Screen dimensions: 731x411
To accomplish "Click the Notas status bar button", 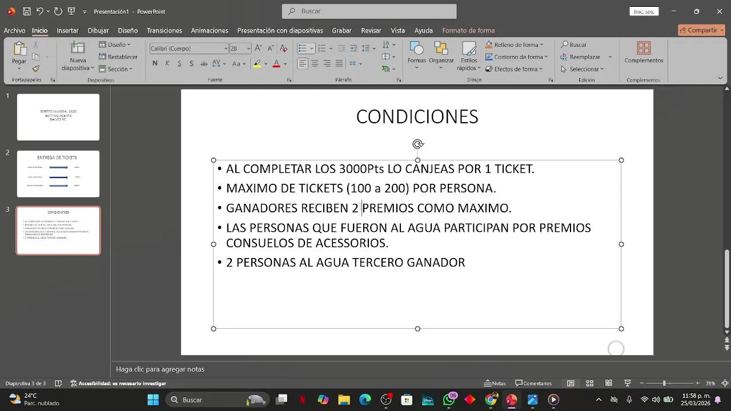I will click(495, 384).
